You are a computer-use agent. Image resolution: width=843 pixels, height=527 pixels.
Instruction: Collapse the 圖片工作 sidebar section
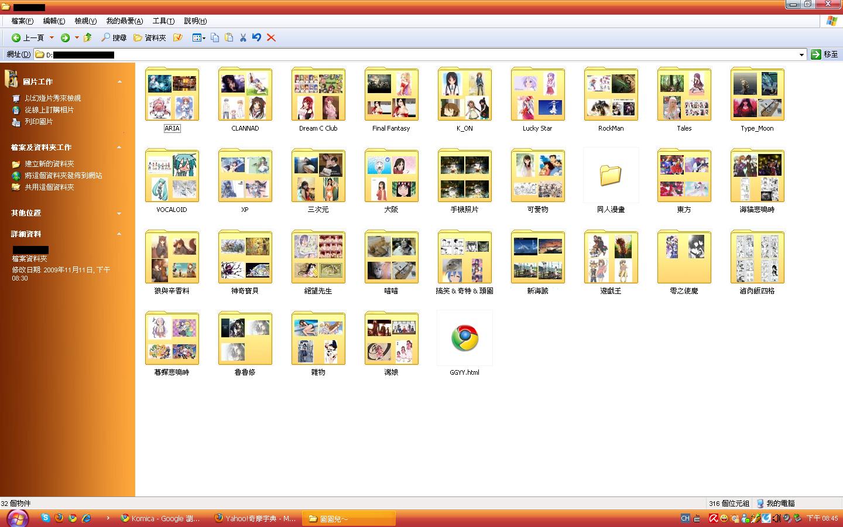pos(119,82)
